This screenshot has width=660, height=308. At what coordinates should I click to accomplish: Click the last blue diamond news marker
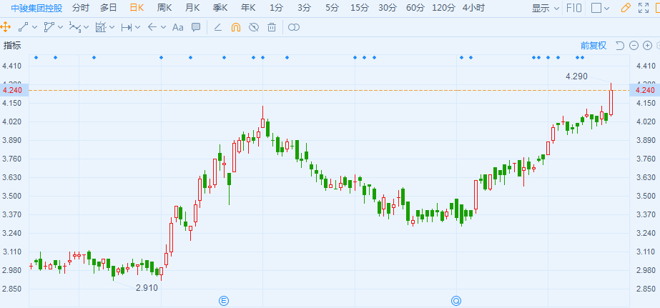click(x=582, y=57)
